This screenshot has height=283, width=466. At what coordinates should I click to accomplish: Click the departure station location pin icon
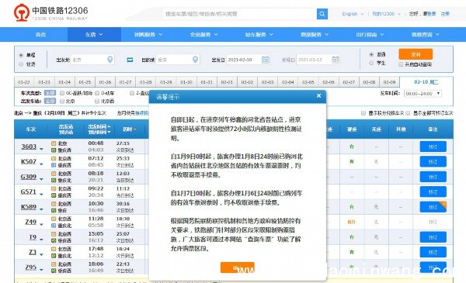[x=110, y=60]
